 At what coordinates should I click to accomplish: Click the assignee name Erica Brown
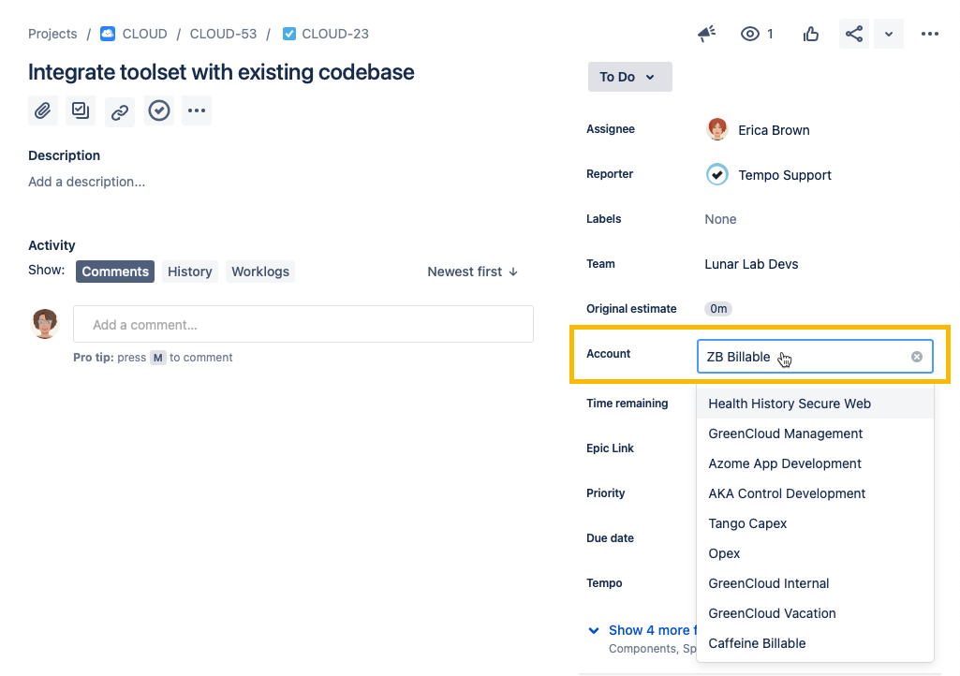click(x=774, y=130)
